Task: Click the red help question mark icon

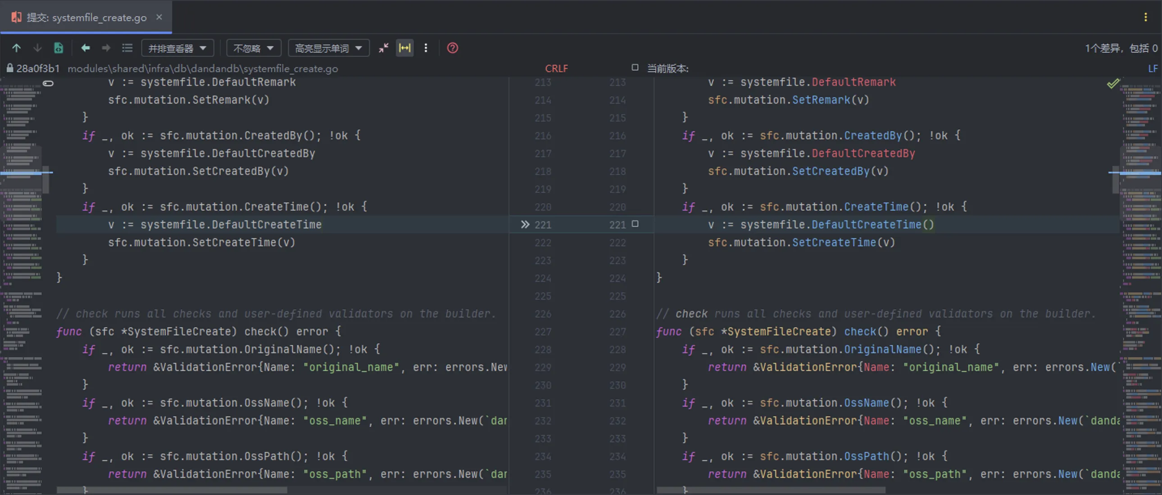Action: coord(452,48)
